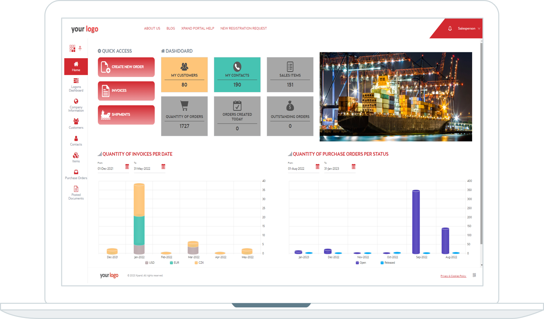Click the Privacy & Cookies Policy link
Screen dimensions: 544x319
(x=453, y=276)
